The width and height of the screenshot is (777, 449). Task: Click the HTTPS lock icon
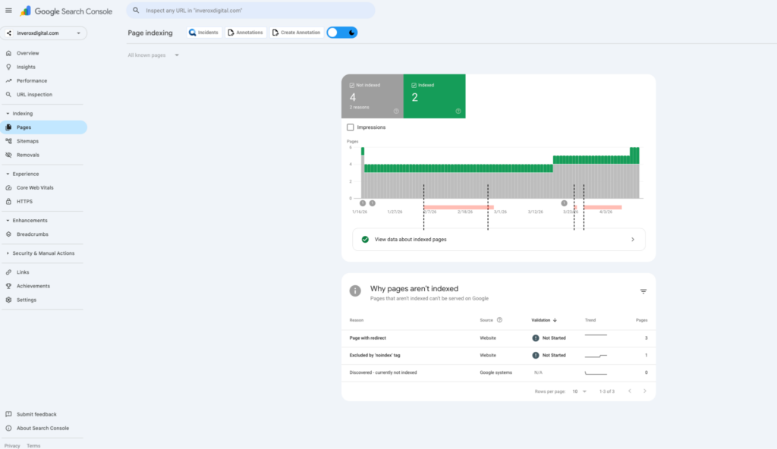[8, 202]
